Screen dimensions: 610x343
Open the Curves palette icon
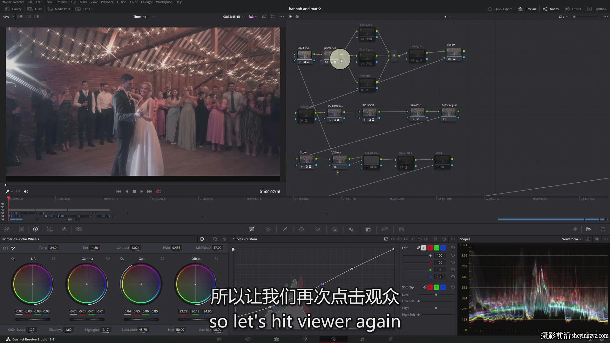click(251, 229)
